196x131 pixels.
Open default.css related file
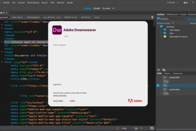[86, 17]
